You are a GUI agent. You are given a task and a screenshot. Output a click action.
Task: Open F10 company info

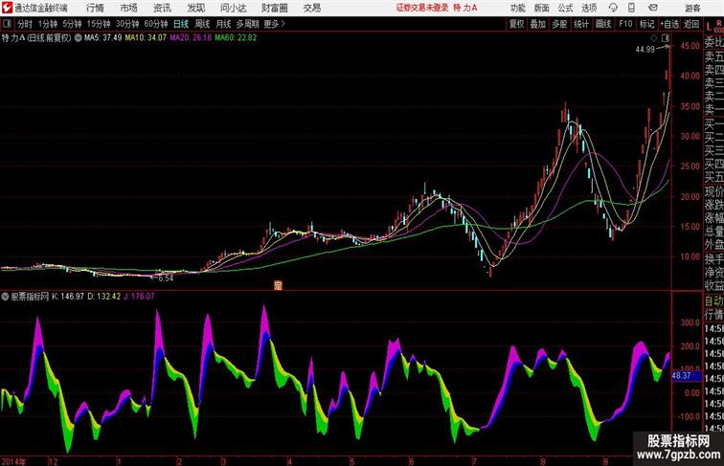(625, 24)
